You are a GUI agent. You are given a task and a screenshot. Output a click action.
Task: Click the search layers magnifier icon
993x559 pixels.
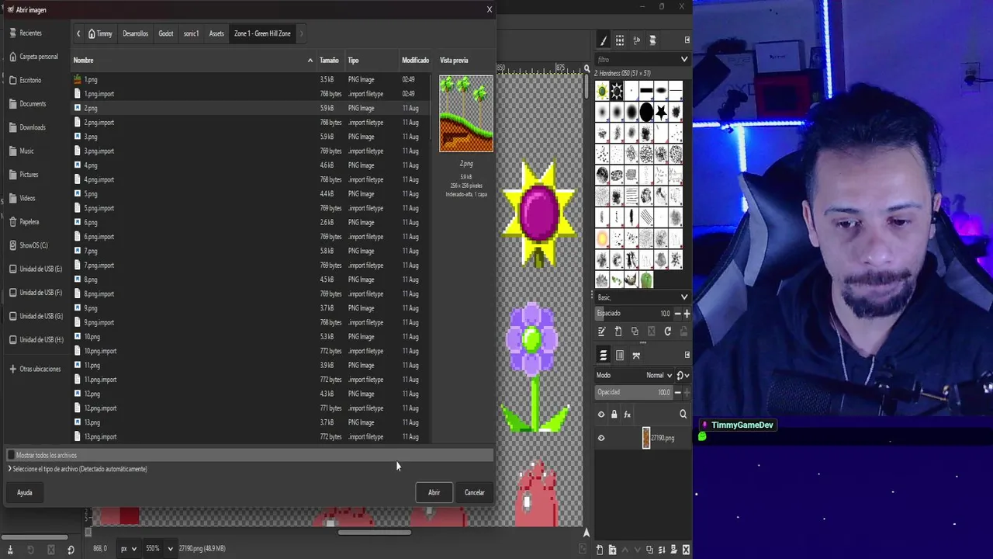tap(683, 415)
